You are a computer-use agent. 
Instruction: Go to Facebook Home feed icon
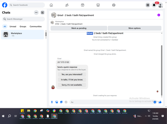point(51,5)
